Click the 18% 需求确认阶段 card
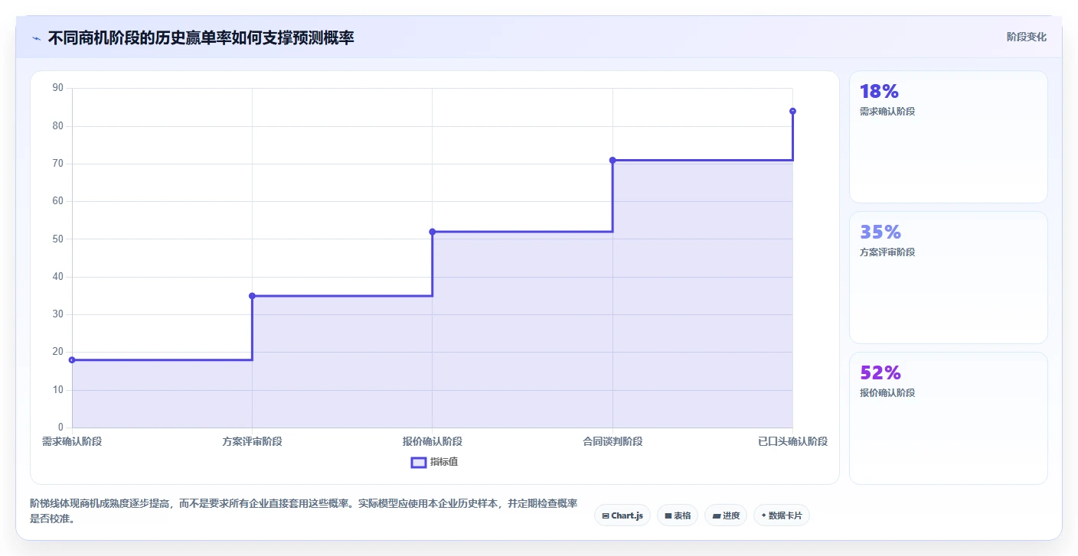 point(948,137)
